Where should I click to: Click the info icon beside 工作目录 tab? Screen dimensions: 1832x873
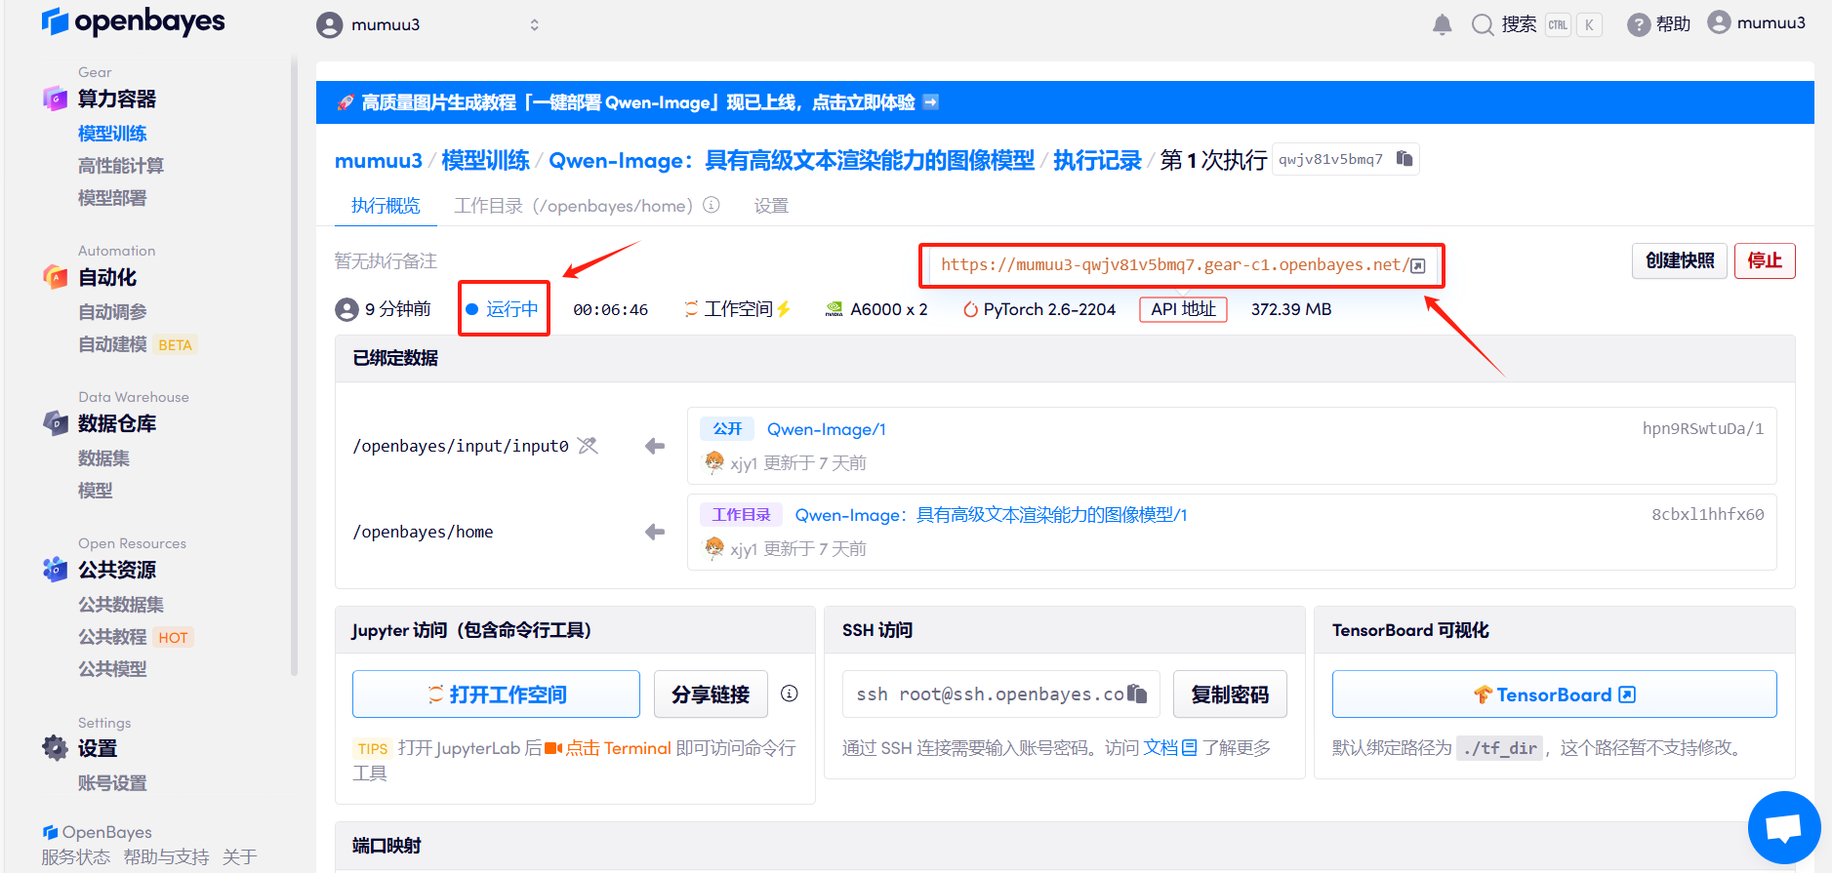coord(712,205)
